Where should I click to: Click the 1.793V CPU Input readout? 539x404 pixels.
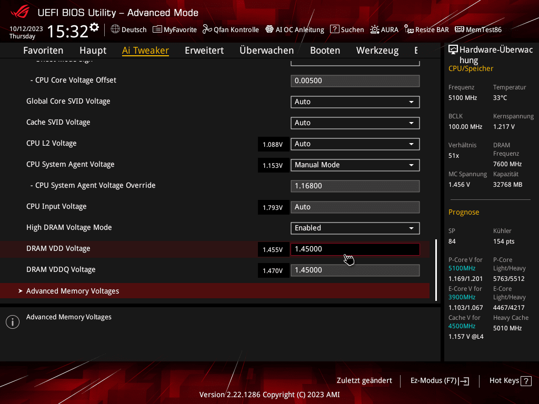tap(273, 207)
